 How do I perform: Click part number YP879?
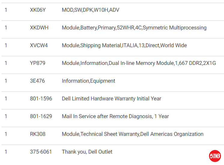[x=38, y=63]
